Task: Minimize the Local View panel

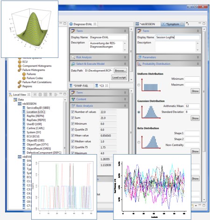Action: click(x=61, y=94)
